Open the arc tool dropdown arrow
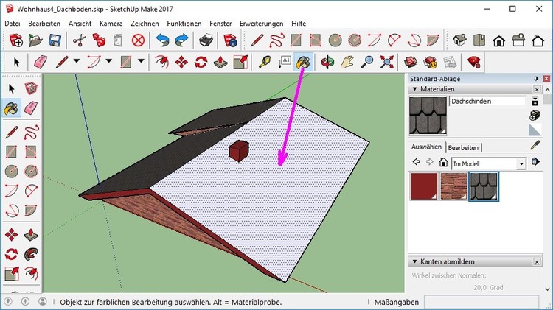Screen dimensions: 553x310 click(108, 61)
